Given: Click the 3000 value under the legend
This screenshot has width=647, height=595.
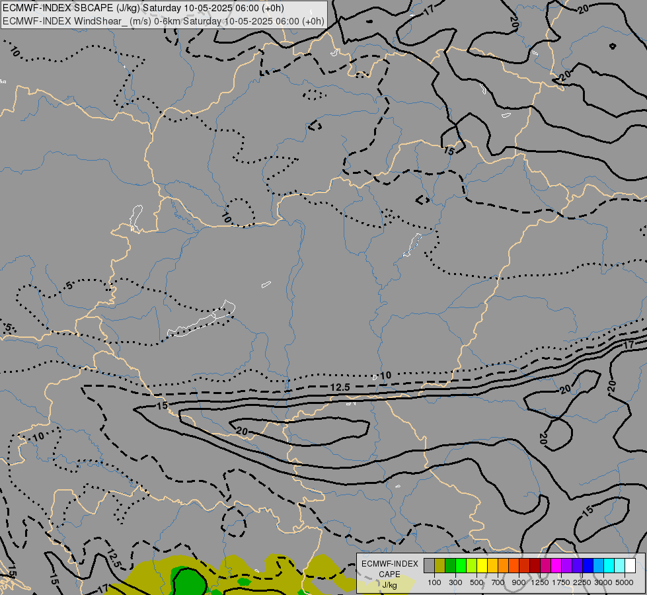Looking at the screenshot, I should tap(603, 582).
